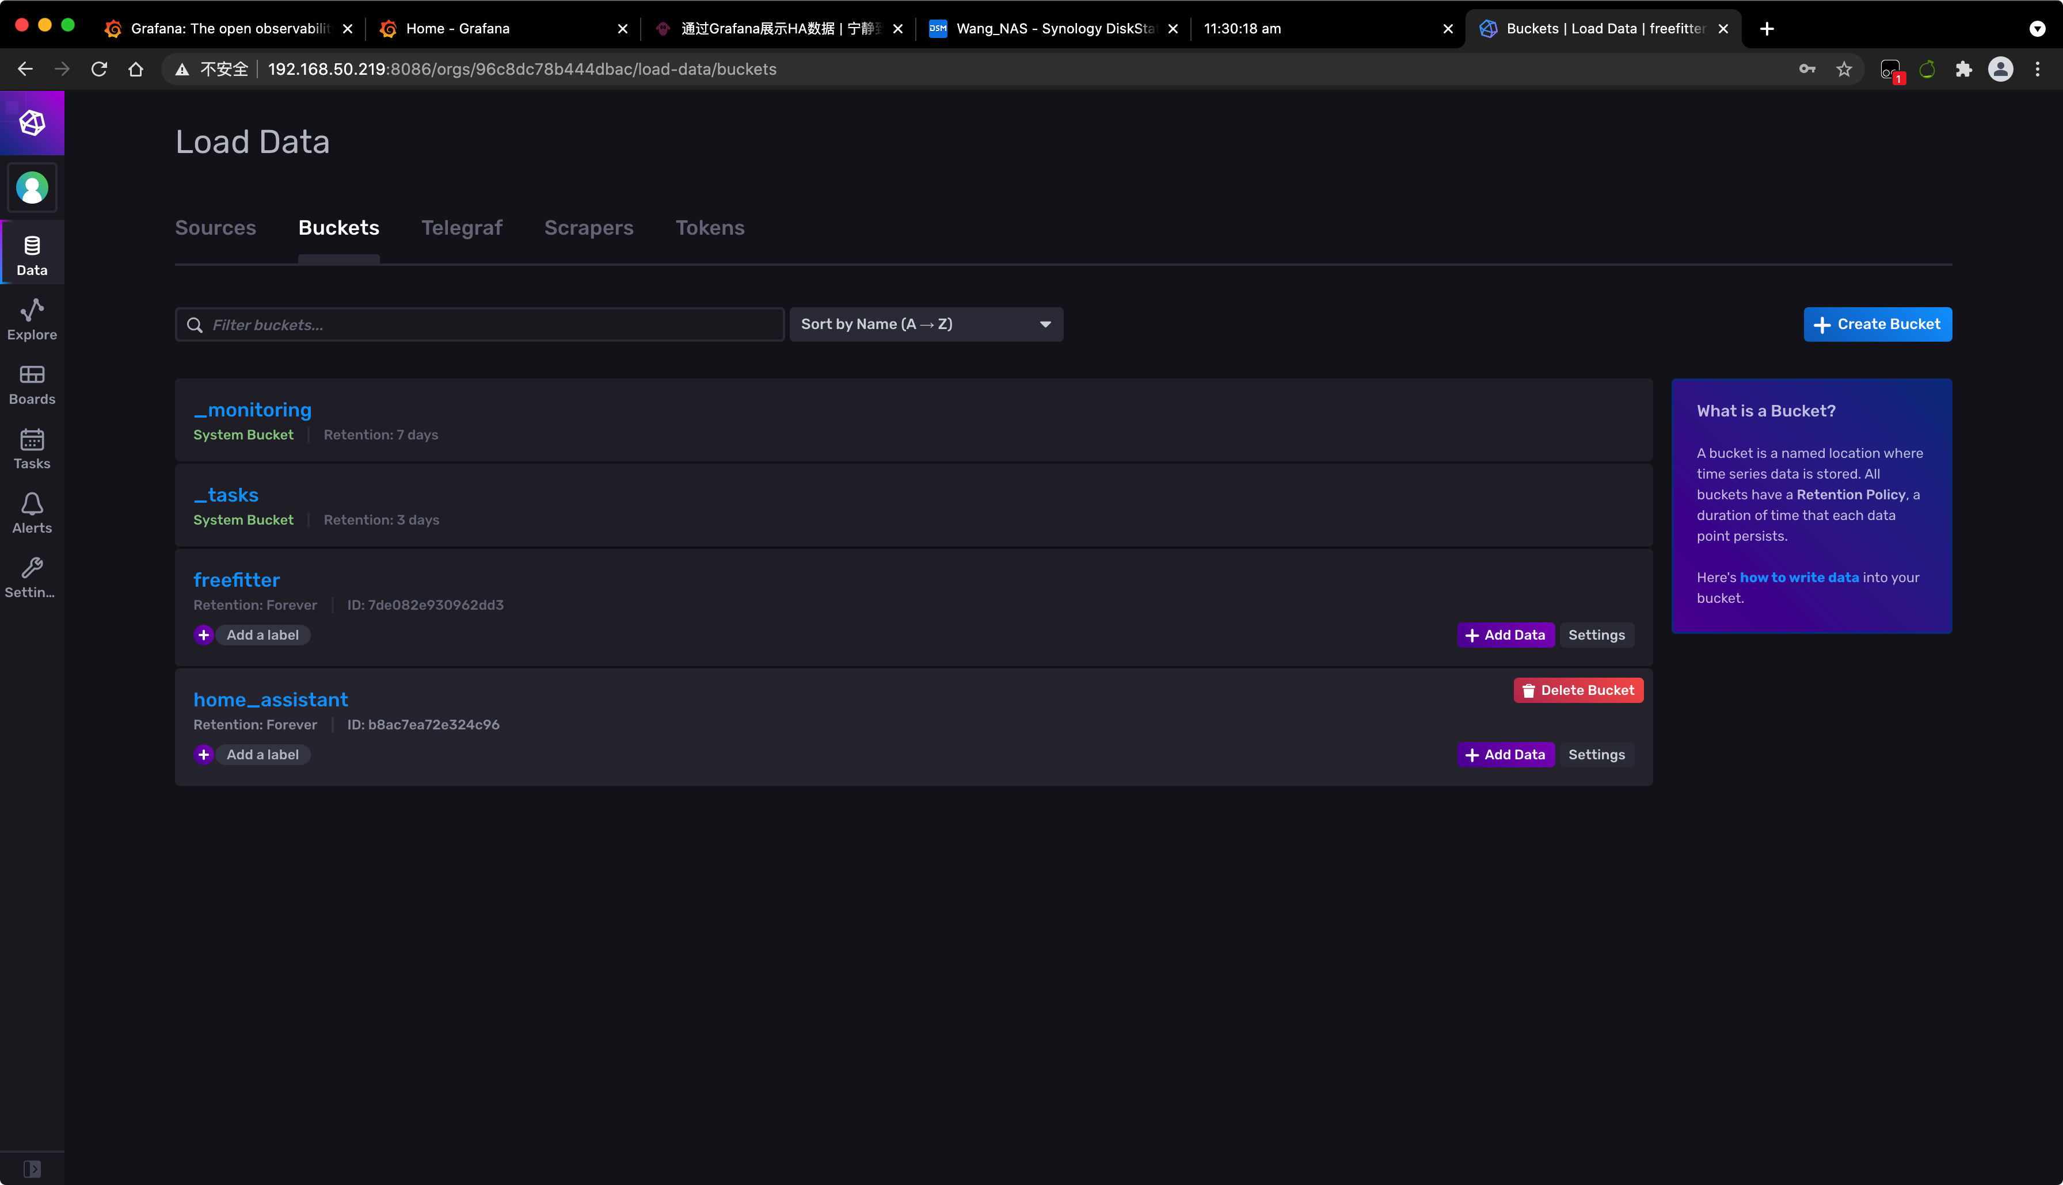Open the Sort by Name dropdown
Image resolution: width=2063 pixels, height=1185 pixels.
(926, 324)
